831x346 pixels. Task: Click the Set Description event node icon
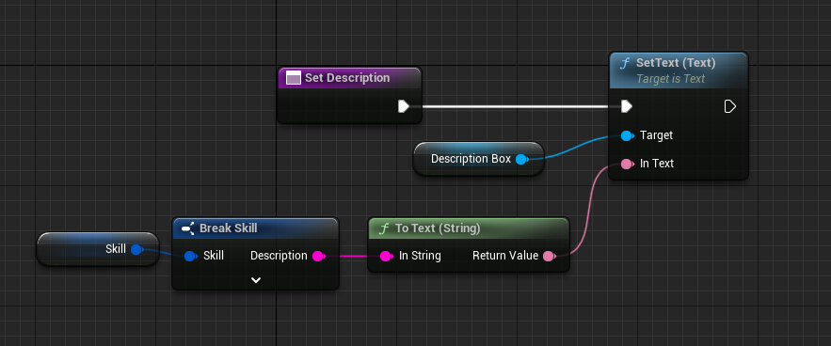[293, 78]
